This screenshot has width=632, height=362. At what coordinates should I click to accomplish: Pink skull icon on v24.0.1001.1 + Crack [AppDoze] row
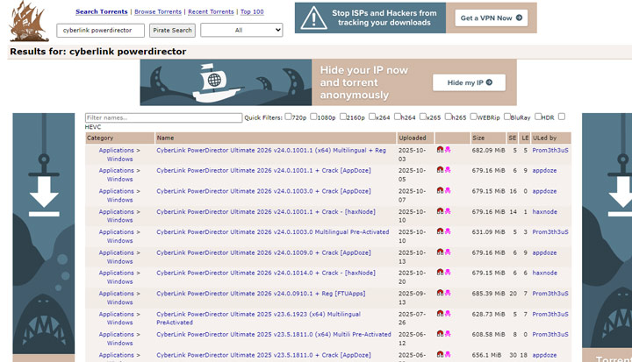point(448,170)
